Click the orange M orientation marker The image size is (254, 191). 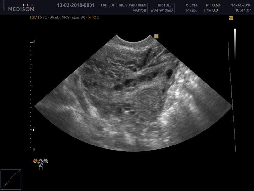coord(156,36)
